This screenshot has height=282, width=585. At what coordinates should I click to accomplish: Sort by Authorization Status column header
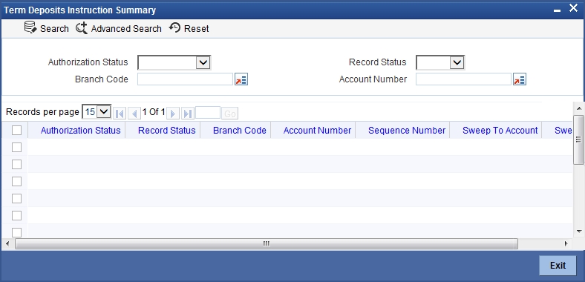click(81, 131)
